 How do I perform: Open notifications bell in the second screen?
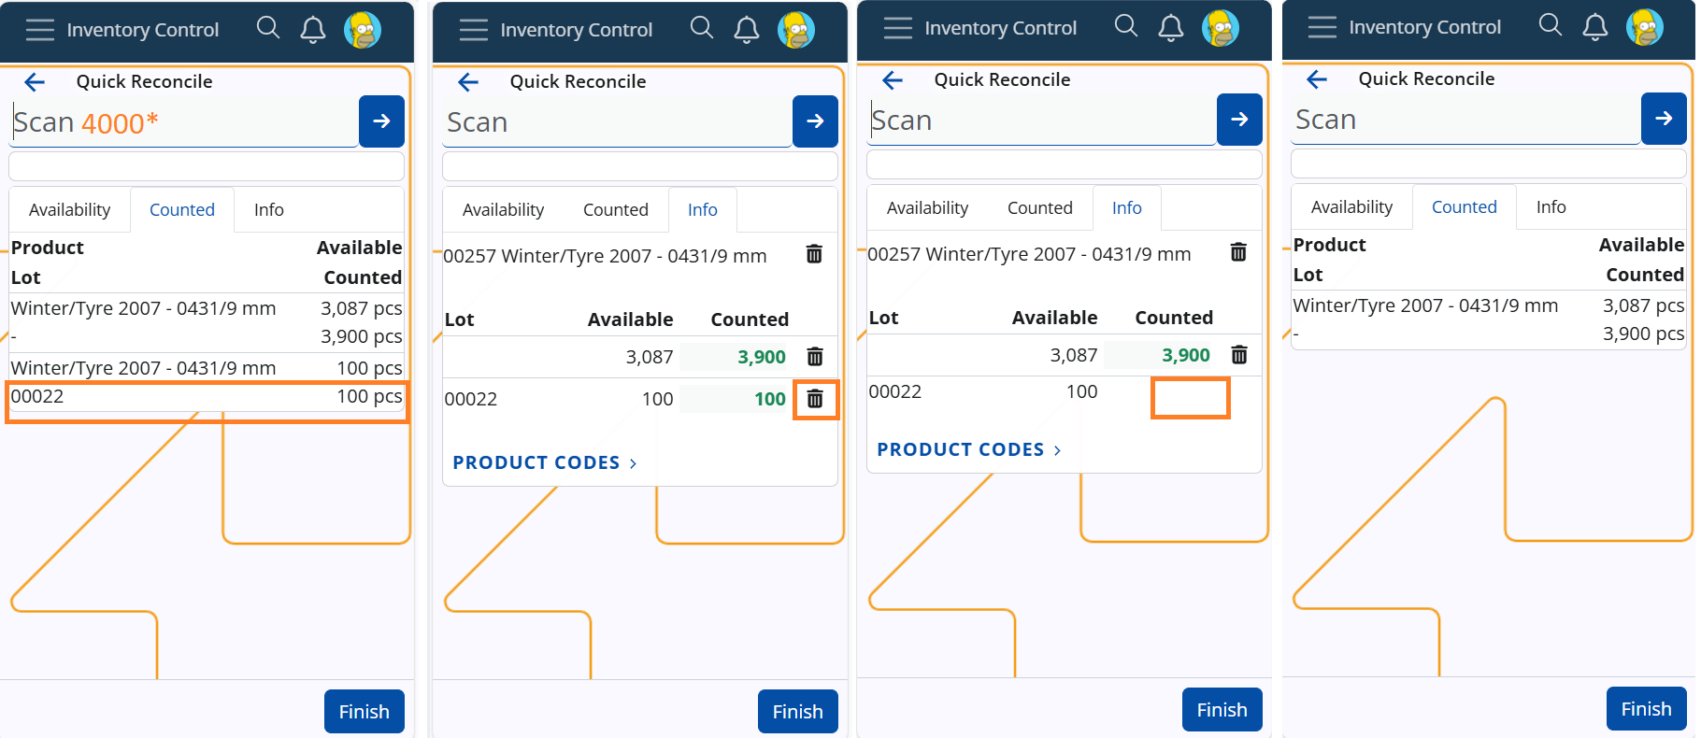(747, 30)
